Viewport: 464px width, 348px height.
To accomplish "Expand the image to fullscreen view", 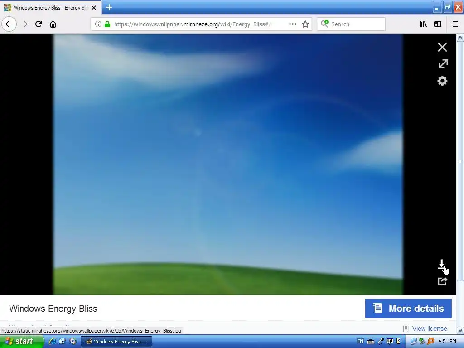I will (x=443, y=64).
